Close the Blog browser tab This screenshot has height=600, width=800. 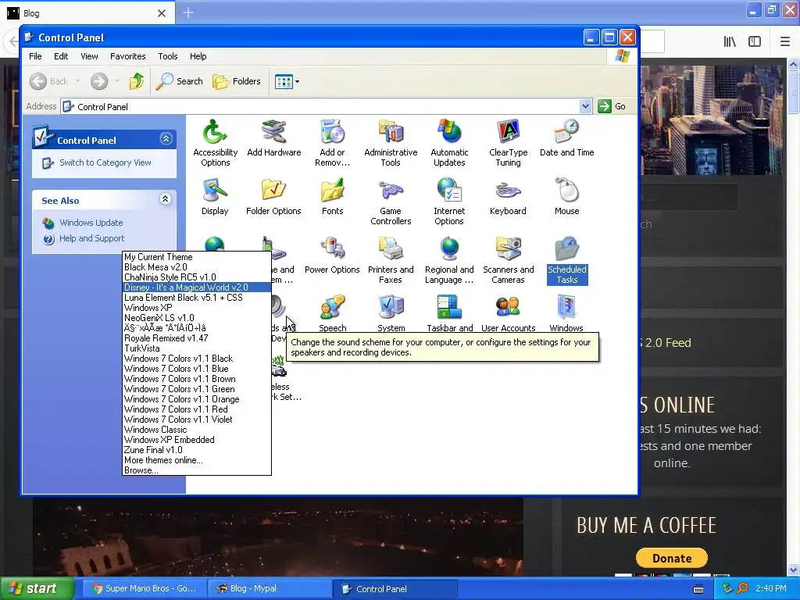point(161,13)
